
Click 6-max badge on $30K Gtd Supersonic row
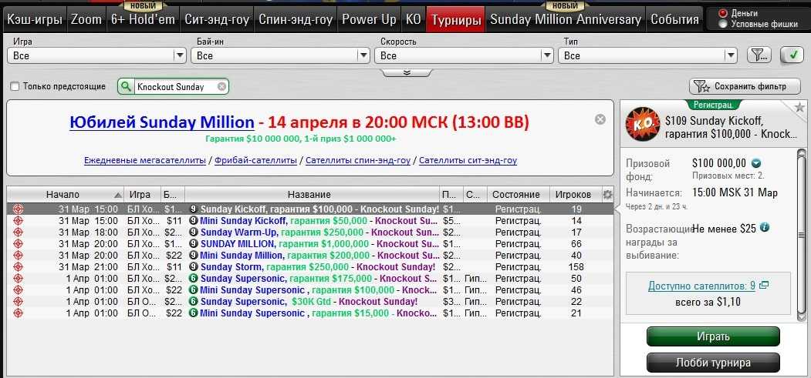pos(194,302)
